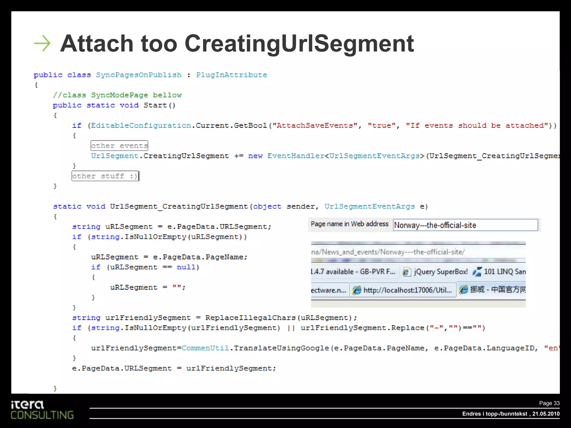Click the browser address bar showing News_and_events URL
Screen dimensions: 571x428
[x=388, y=252]
